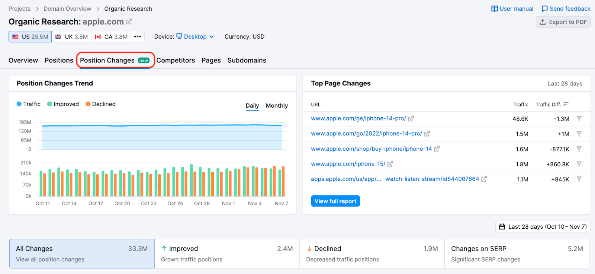Switch to the Competitors tab

[x=176, y=60]
